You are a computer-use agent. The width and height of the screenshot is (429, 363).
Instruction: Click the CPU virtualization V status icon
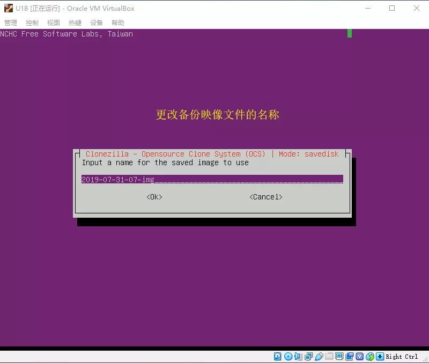tap(359, 357)
